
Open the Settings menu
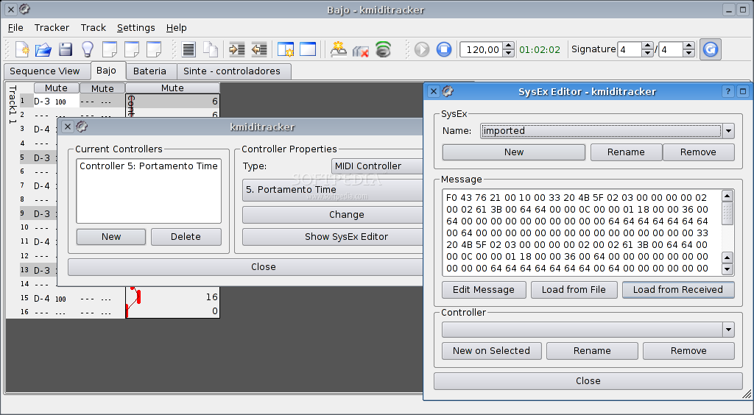(135, 28)
